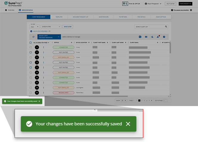Screen dimensions: 198x142
Task: Open the Pre-season tax checklist link
Action: click(x=181, y=10)
